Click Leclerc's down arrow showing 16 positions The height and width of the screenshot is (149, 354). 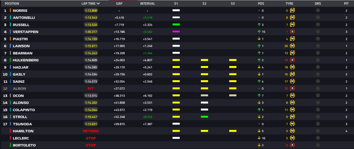click(259, 138)
